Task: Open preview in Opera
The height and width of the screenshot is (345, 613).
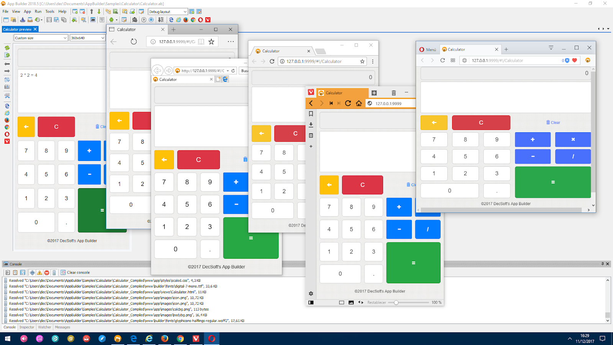Action: point(7,134)
